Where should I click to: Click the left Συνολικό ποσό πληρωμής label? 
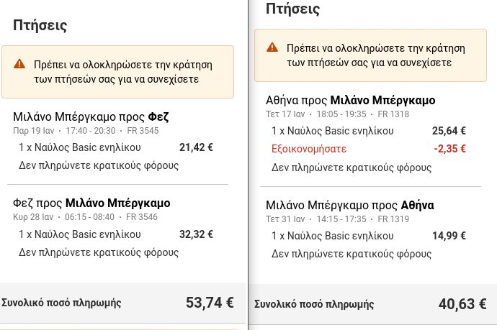61,303
